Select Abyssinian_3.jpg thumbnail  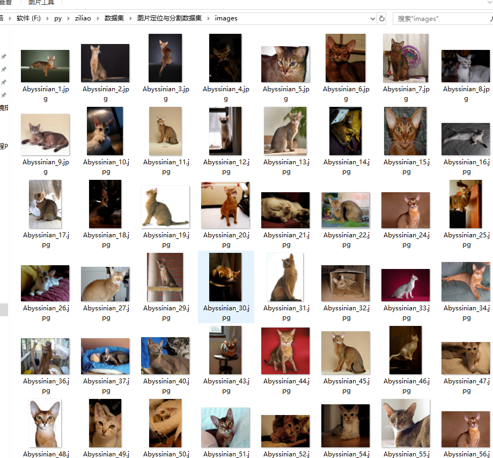click(165, 58)
